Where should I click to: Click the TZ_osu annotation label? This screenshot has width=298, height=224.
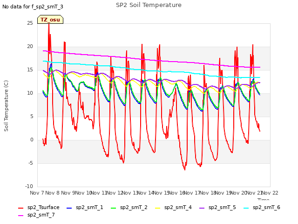tap(50, 20)
